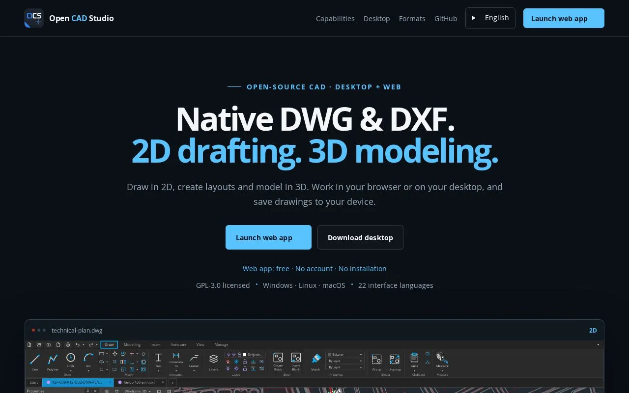The image size is (629, 393).
Task: Click the white Defpoints layer color swatch
Action: 245,354
